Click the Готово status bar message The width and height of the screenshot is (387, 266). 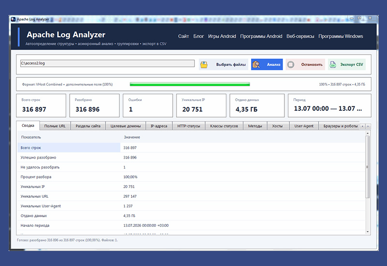point(67,240)
